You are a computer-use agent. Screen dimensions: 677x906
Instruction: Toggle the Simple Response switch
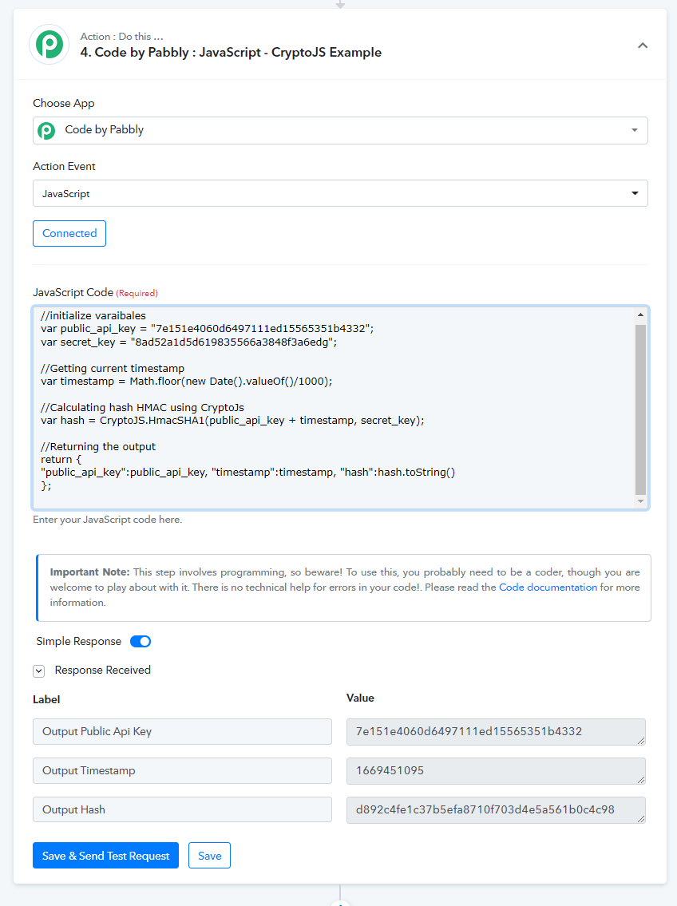[x=141, y=641]
